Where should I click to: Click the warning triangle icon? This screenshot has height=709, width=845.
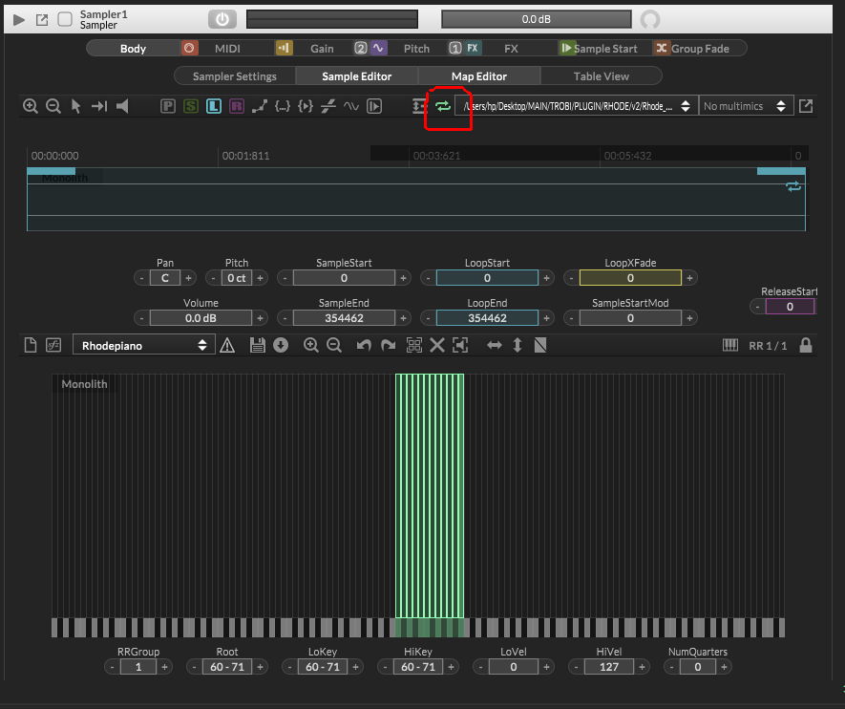click(227, 345)
